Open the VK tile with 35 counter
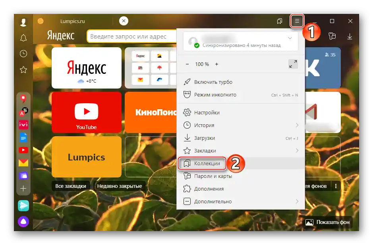Image resolution: width=373 pixels, height=245 pixels. pyautogui.click(x=323, y=68)
